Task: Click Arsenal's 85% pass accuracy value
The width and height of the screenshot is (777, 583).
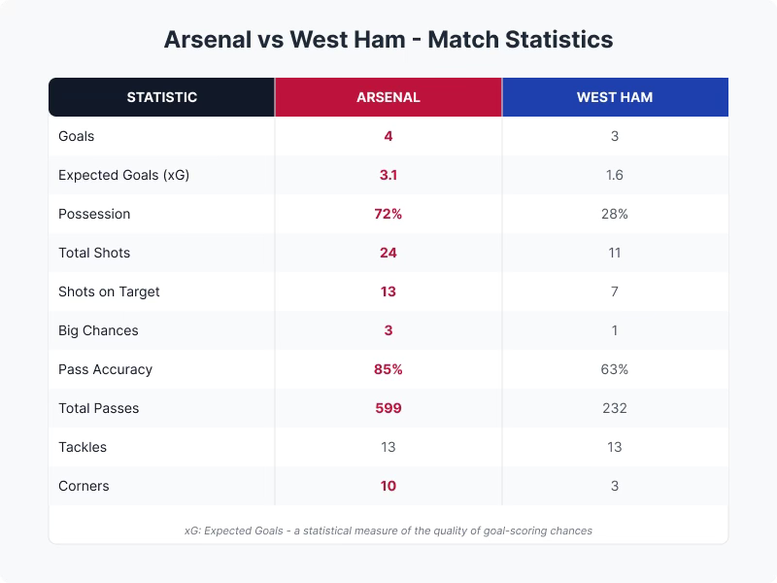Action: click(x=388, y=369)
